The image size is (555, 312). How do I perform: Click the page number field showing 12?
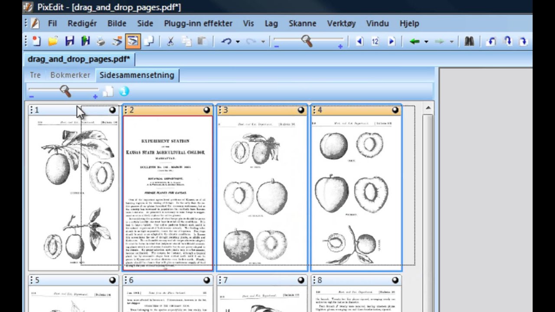(x=375, y=42)
